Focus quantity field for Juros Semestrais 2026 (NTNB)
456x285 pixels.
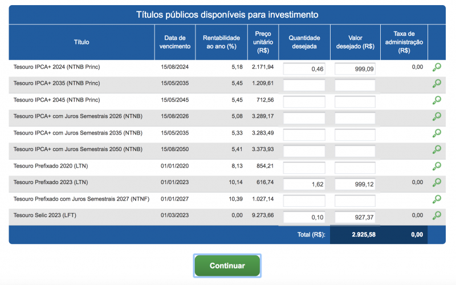coord(304,118)
